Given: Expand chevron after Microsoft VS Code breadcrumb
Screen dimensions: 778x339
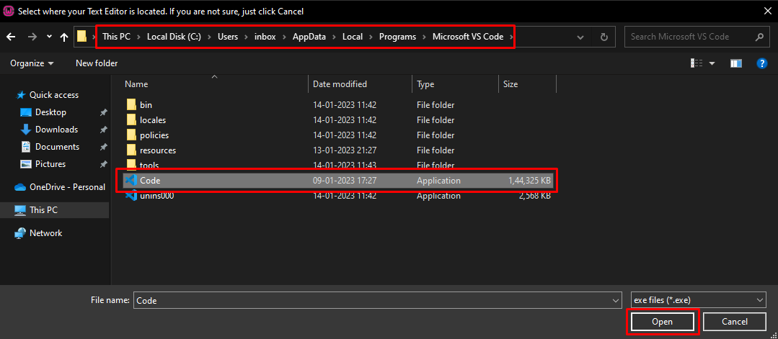Looking at the screenshot, I should coord(510,37).
